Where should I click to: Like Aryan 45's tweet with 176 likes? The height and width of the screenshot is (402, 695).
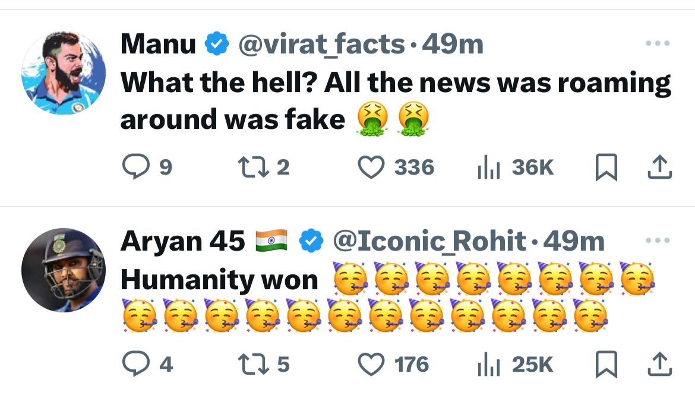coord(372,365)
